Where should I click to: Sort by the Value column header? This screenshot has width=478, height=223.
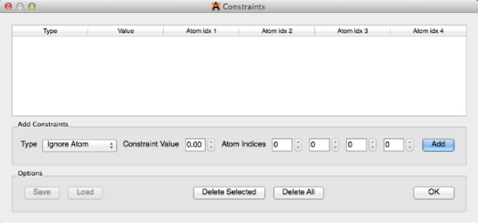click(126, 31)
